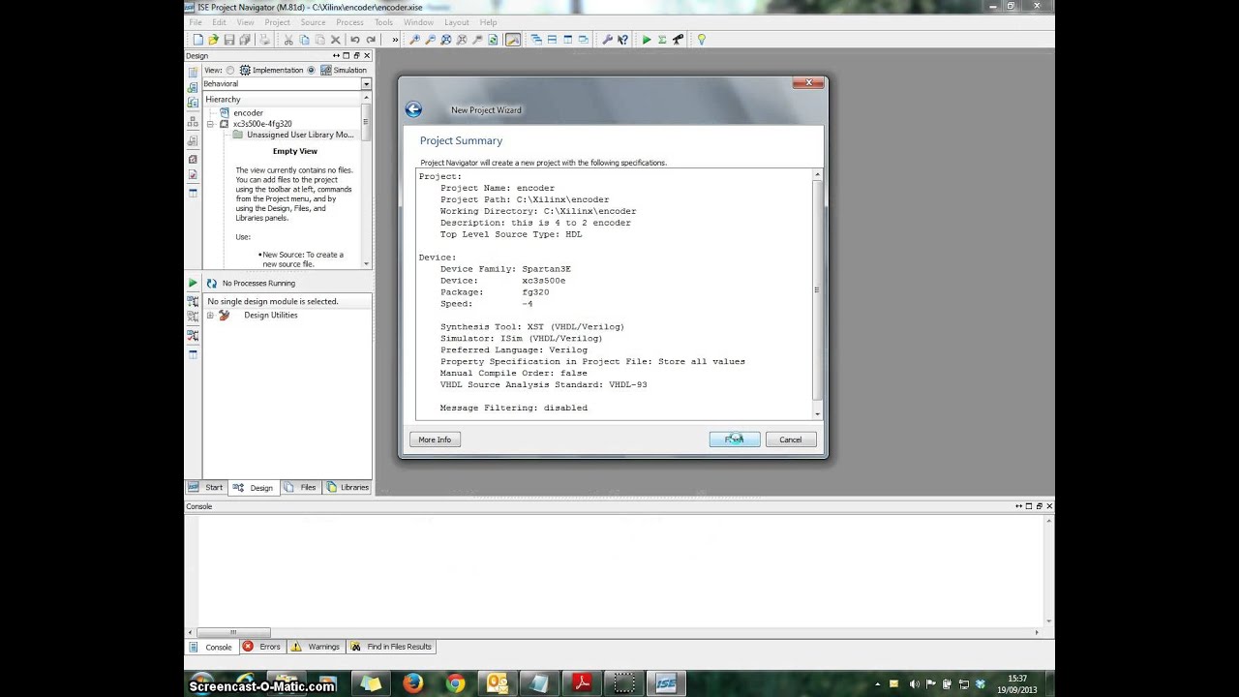Click the Chrome icon in taskbar

455,683
